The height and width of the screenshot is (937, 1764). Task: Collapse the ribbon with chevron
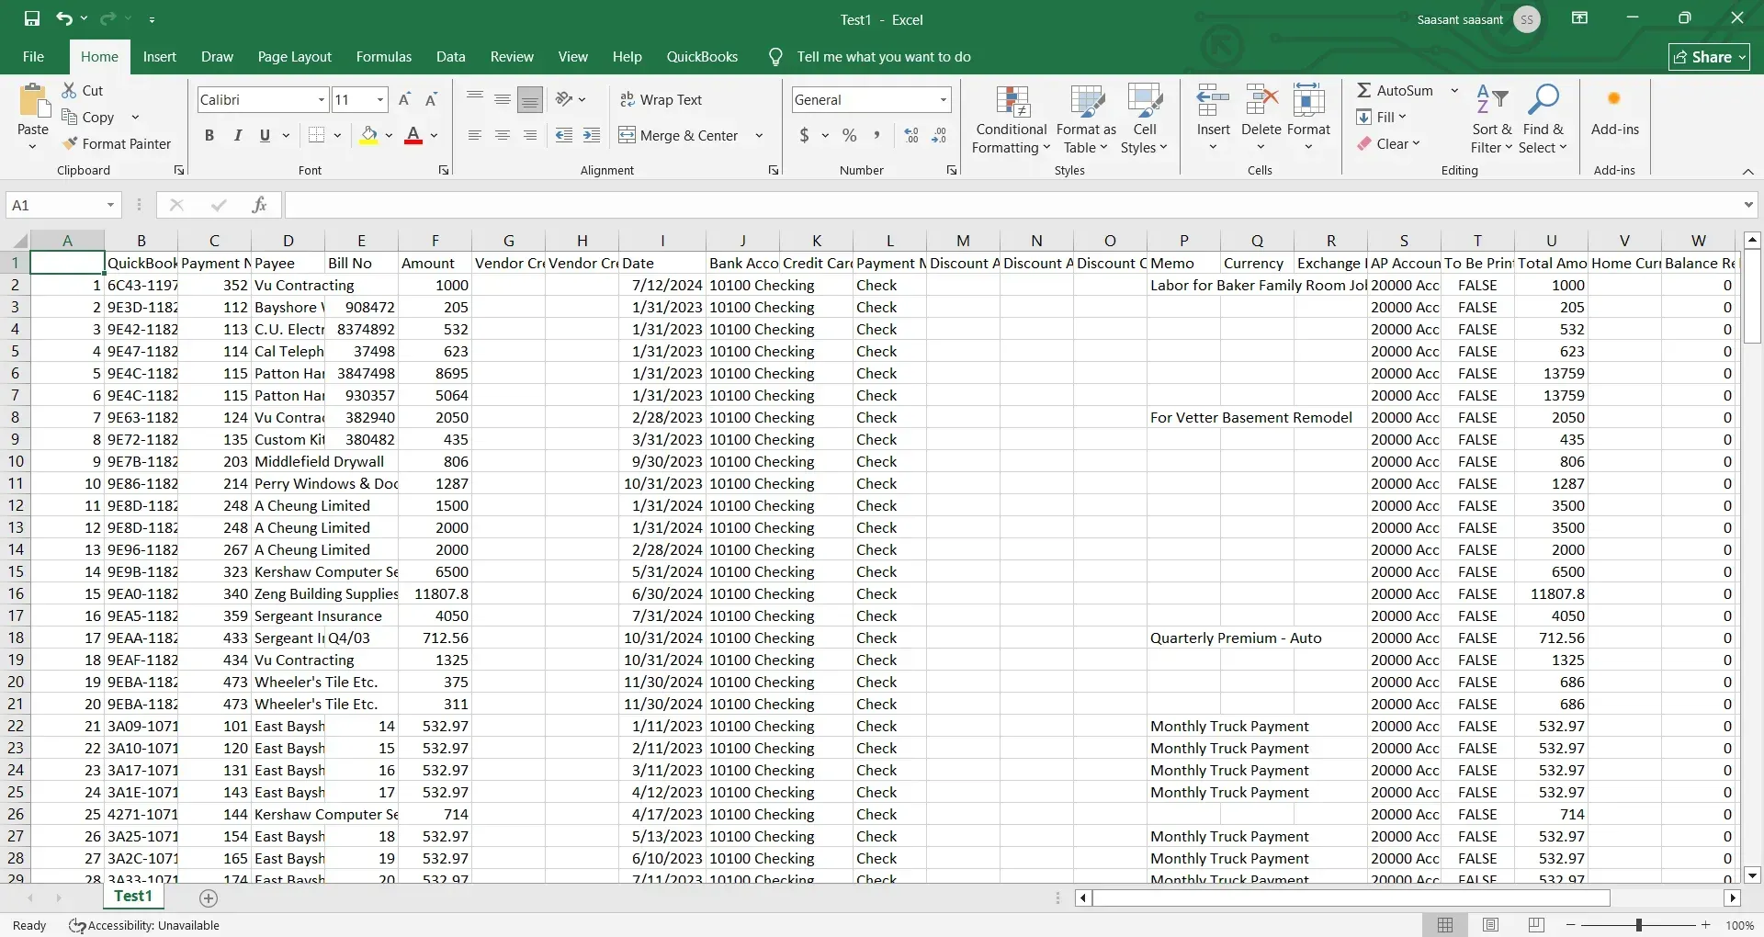coord(1747,172)
